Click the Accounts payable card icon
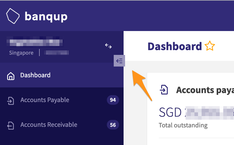The image size is (234, 145). [164, 90]
